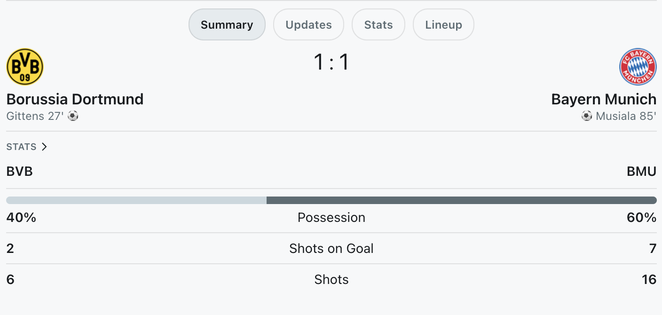Select the Stats tab
Screen dimensions: 662x315
pyautogui.click(x=378, y=25)
